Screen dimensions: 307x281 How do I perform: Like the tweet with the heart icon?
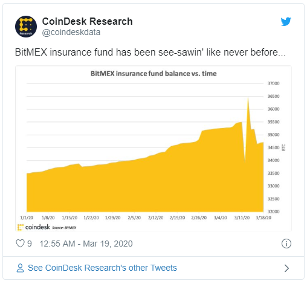pyautogui.click(x=20, y=244)
